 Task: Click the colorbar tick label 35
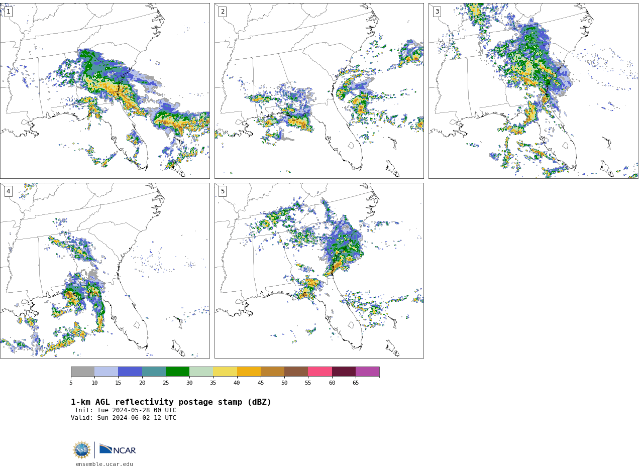213,383
